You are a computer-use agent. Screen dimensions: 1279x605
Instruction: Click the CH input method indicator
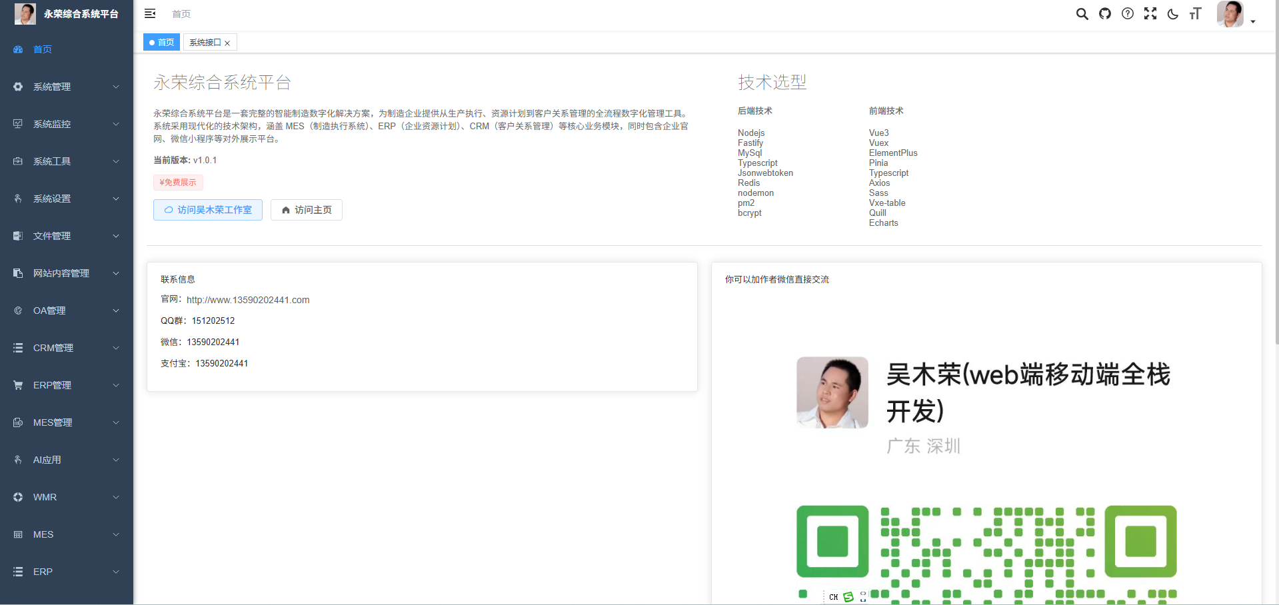[834, 597]
